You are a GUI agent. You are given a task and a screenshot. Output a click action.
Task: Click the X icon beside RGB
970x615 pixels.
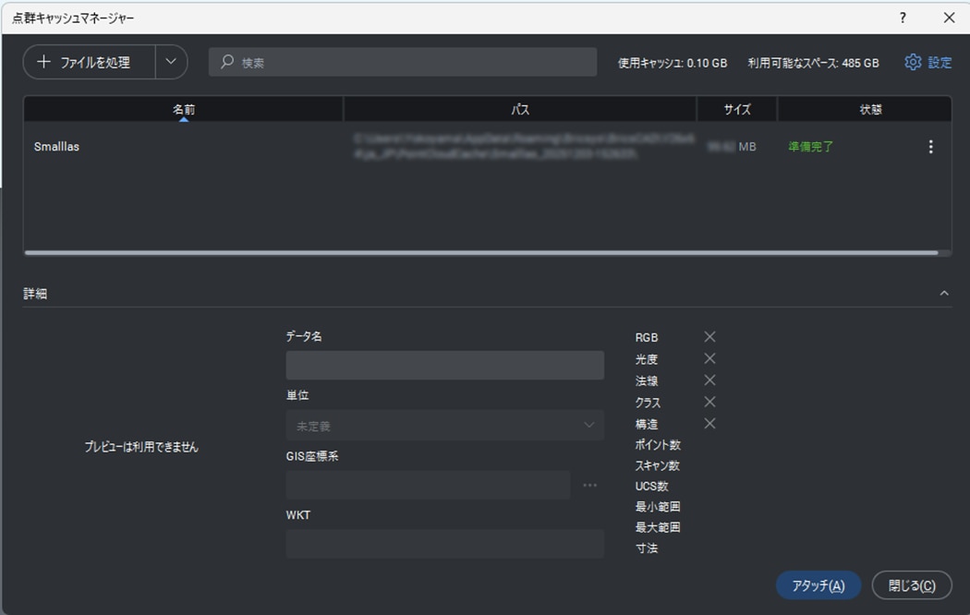tap(709, 337)
